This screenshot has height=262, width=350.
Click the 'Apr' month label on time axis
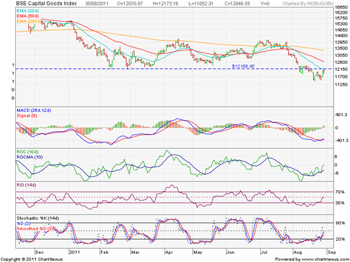tap(169, 252)
